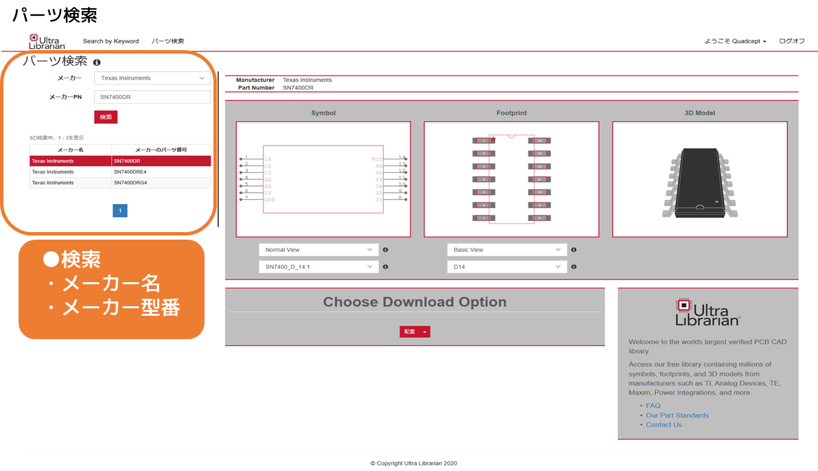This screenshot has width=818, height=471.
Task: Click info icon next to SN7400_D_14 1 dropdown
Action: [386, 267]
